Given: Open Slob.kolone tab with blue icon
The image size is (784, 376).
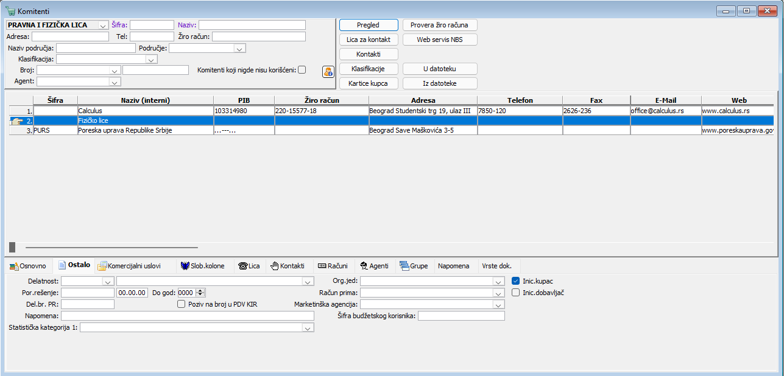Looking at the screenshot, I should (x=203, y=266).
